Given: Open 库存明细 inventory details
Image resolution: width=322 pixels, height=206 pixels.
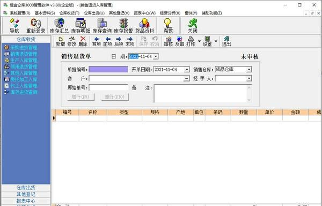Looking at the screenshot, I should click(x=80, y=26).
